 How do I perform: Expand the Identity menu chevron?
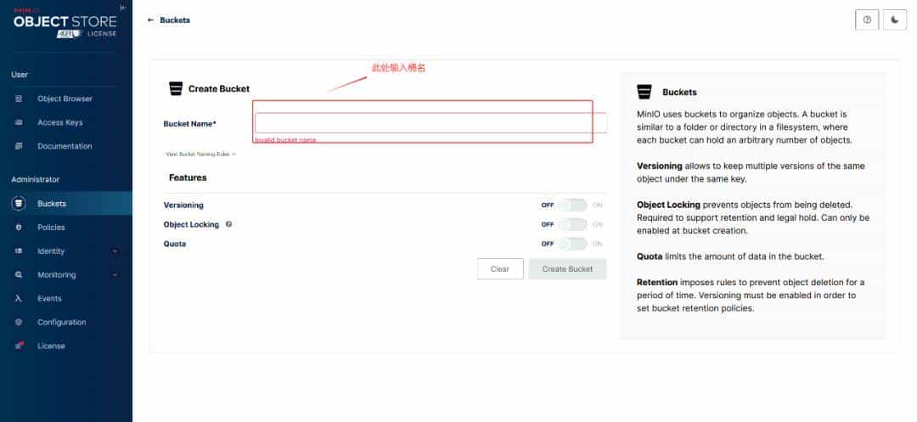click(115, 251)
